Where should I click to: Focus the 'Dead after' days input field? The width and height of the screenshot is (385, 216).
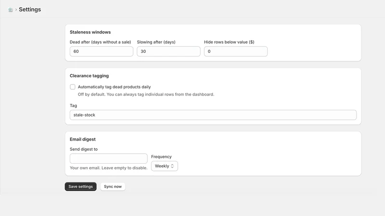[x=102, y=51]
